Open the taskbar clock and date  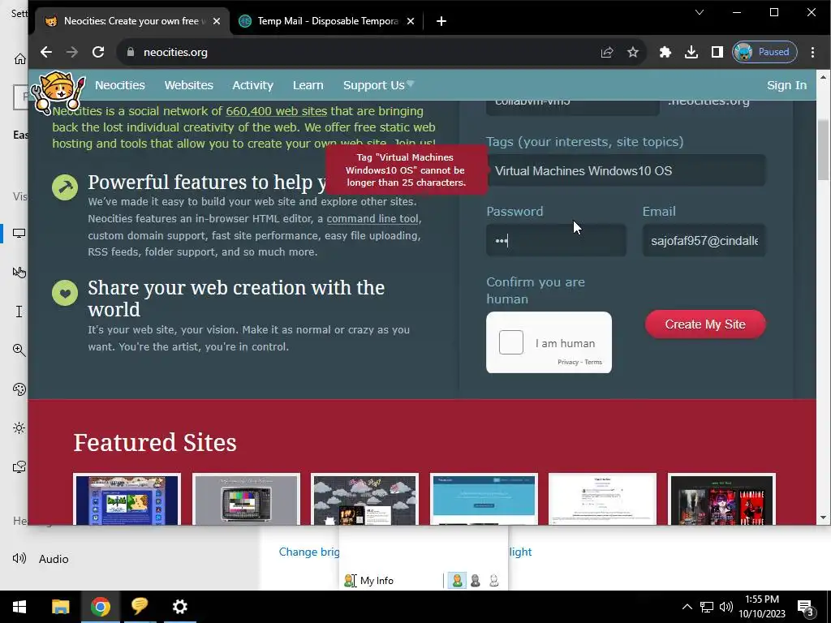pos(761,607)
